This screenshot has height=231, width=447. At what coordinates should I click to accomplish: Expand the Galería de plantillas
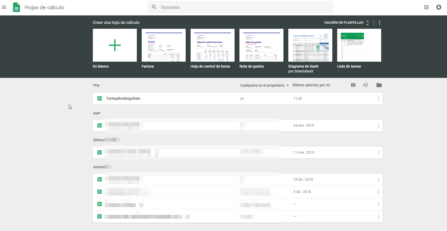(347, 23)
